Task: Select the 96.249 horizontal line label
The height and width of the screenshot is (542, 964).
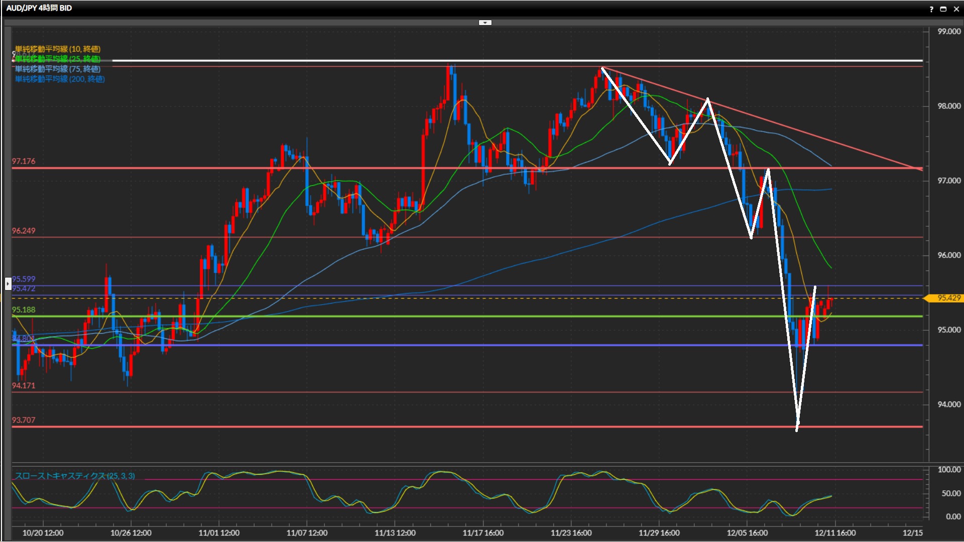Action: click(x=24, y=231)
